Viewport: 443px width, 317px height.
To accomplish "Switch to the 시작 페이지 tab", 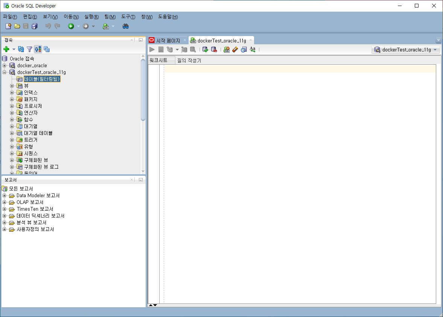I will pos(168,41).
